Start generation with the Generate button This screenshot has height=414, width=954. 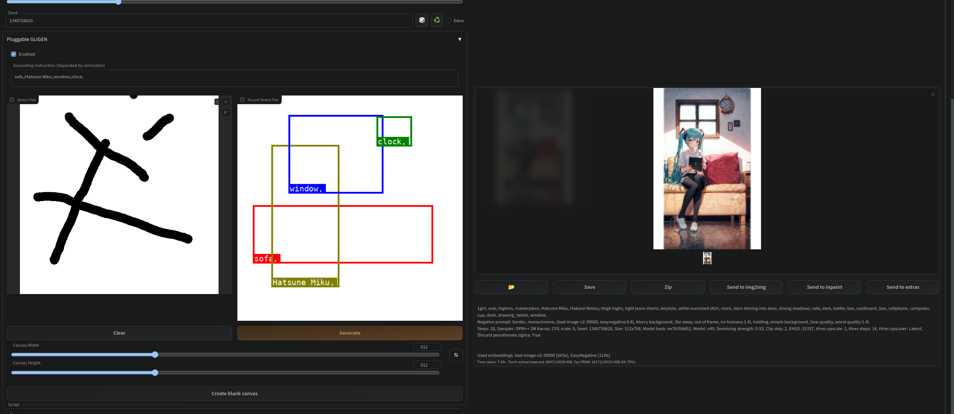click(350, 333)
